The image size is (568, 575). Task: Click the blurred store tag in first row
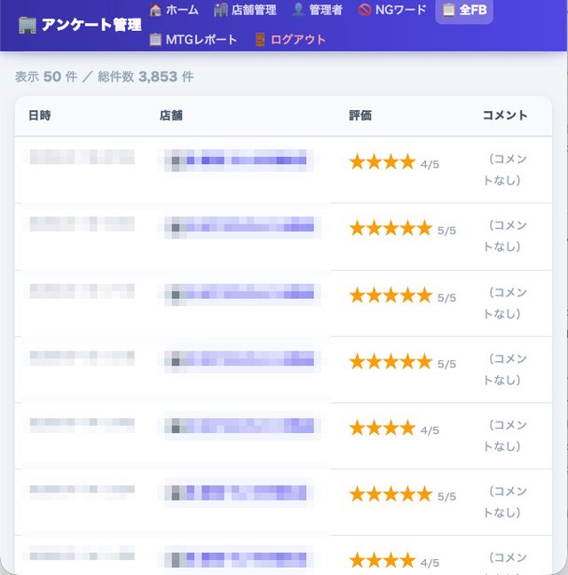click(x=235, y=161)
